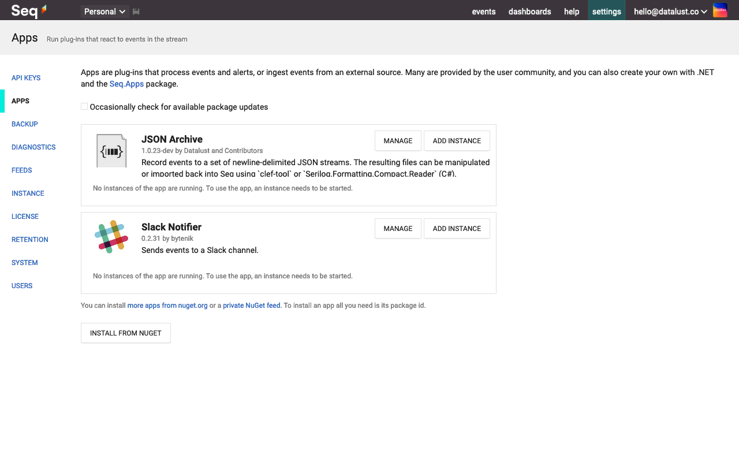This screenshot has width=739, height=462.
Task: Open the Diagnostics settings section
Action: coord(33,147)
